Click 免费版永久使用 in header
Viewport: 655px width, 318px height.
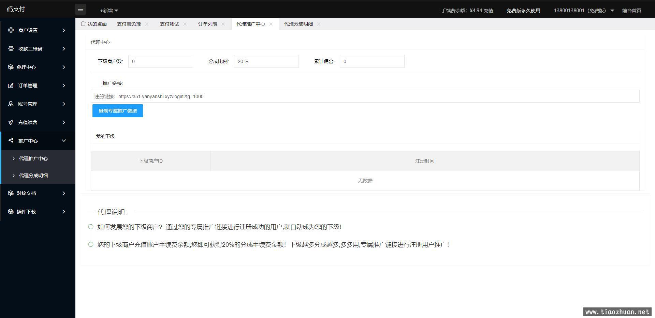pyautogui.click(x=523, y=11)
